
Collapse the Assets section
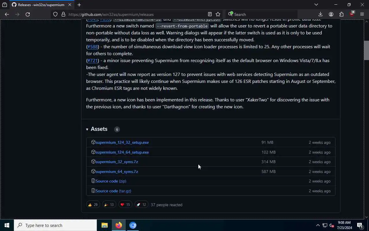(97, 129)
